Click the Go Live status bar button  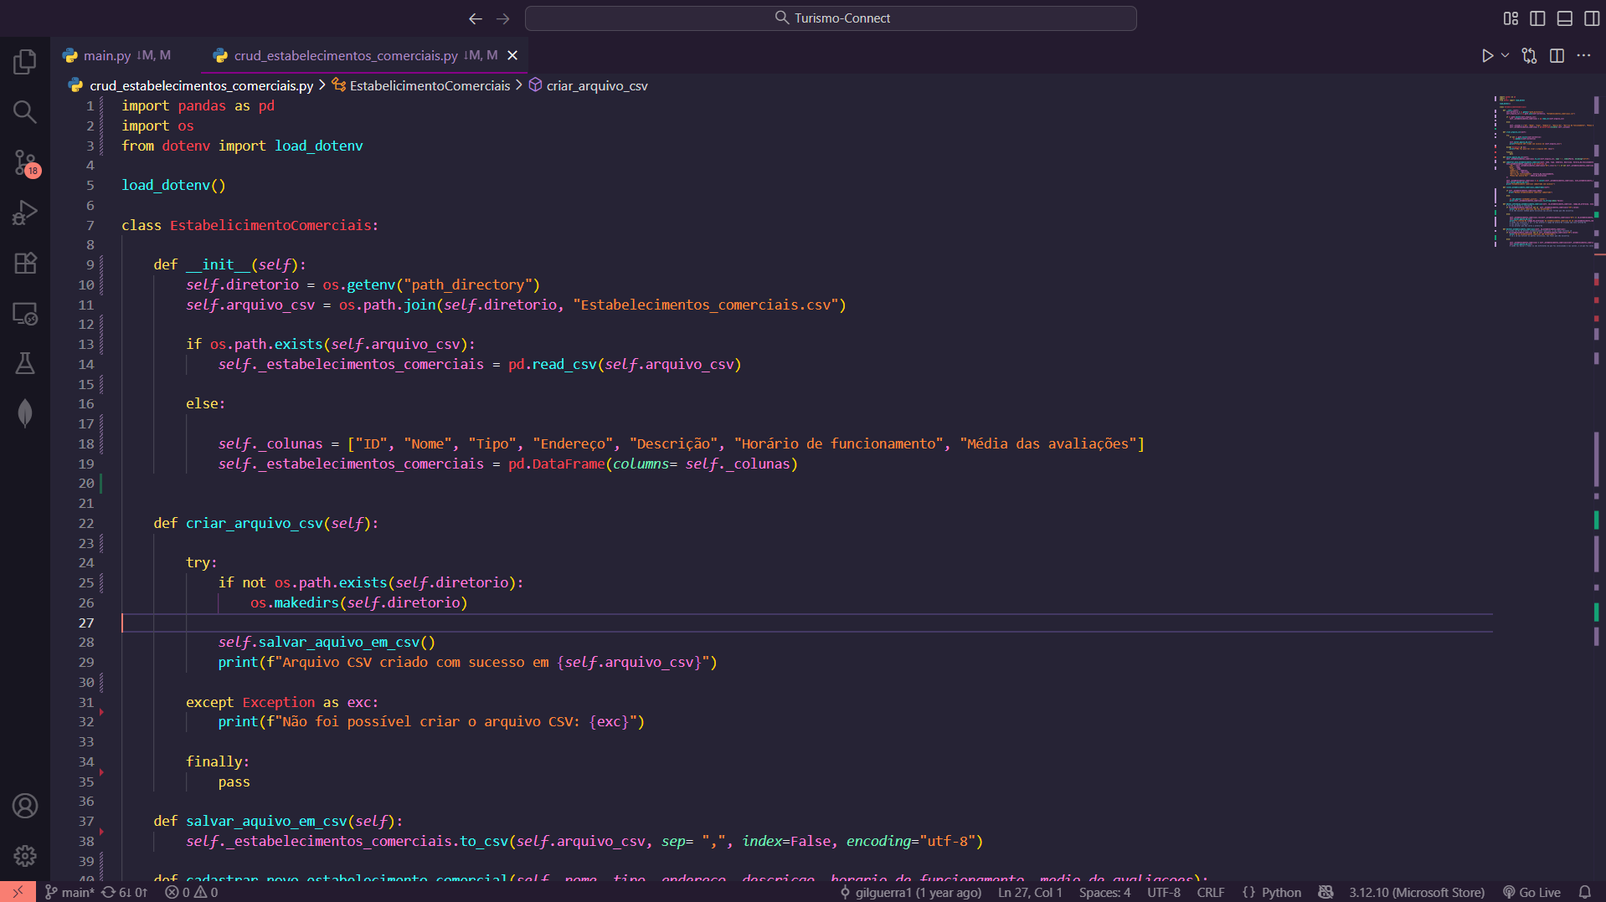[1531, 892]
